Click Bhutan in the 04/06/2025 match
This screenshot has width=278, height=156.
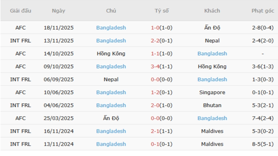pos(212,105)
